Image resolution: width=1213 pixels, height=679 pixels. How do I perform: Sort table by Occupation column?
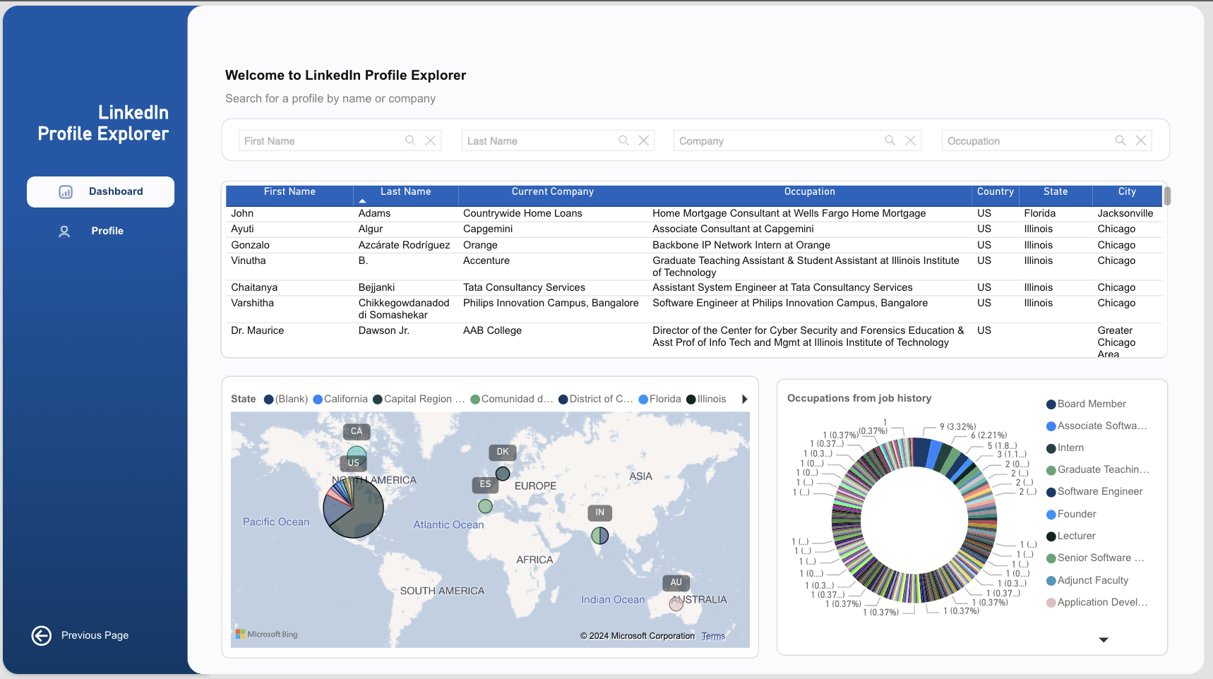point(810,192)
